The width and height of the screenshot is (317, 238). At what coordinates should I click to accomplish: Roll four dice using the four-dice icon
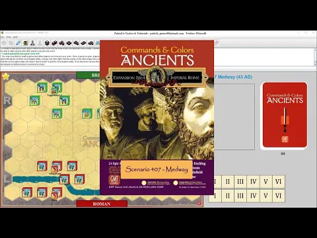click(x=69, y=43)
